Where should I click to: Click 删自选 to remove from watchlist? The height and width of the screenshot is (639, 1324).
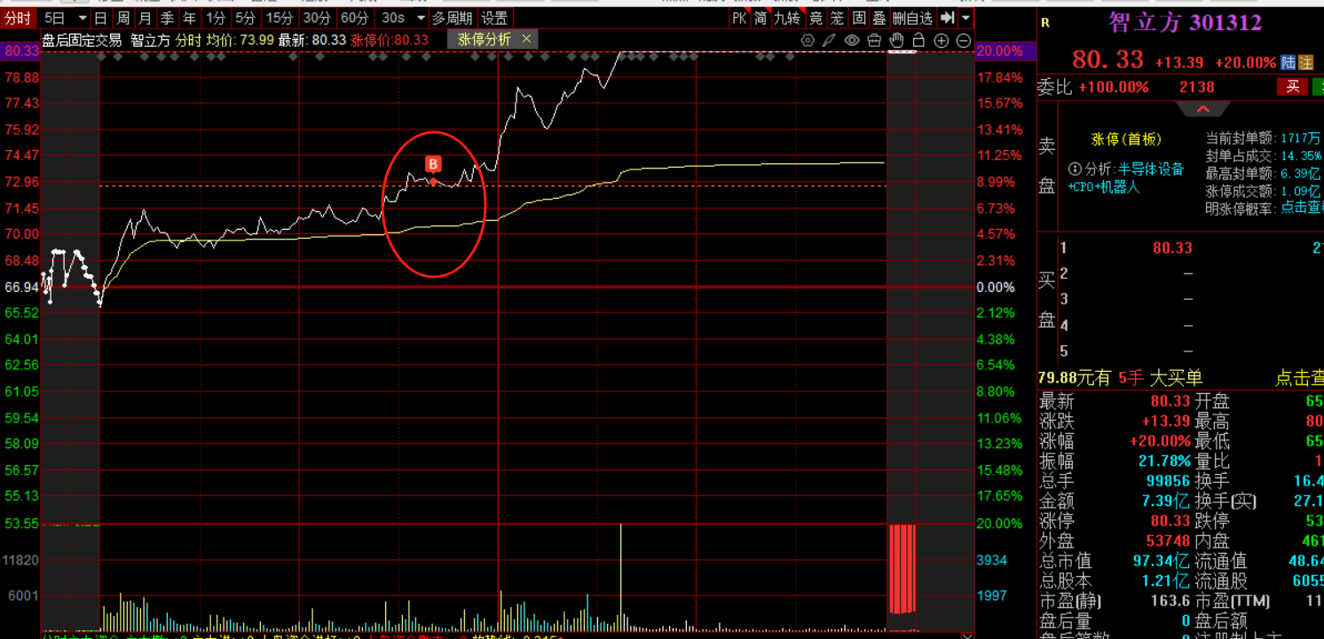(x=912, y=18)
